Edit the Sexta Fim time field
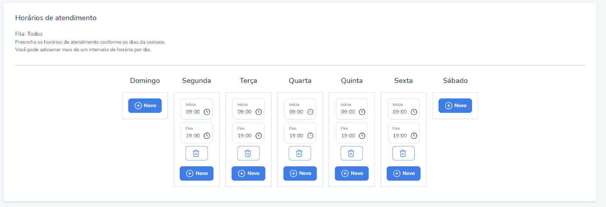Viewport: 606px width, 207px height. [404, 133]
